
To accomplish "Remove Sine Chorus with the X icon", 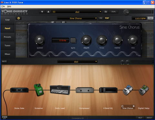I will click(134, 106).
